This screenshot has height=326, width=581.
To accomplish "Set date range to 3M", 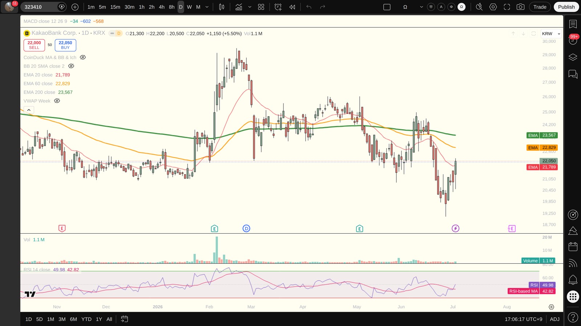I will [x=62, y=319].
